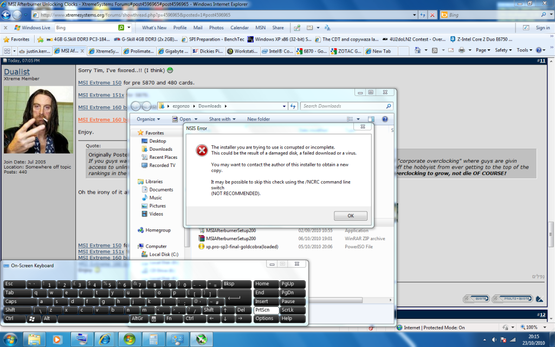Image resolution: width=555 pixels, height=347 pixels.
Task: Click OK in the NSIS Error dialog
Action: (351, 216)
